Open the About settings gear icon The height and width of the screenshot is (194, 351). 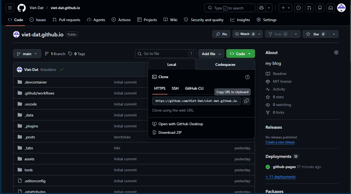[336, 52]
